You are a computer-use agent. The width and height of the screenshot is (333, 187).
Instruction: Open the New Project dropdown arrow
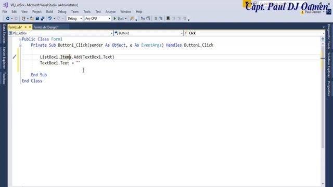[x=28, y=19]
